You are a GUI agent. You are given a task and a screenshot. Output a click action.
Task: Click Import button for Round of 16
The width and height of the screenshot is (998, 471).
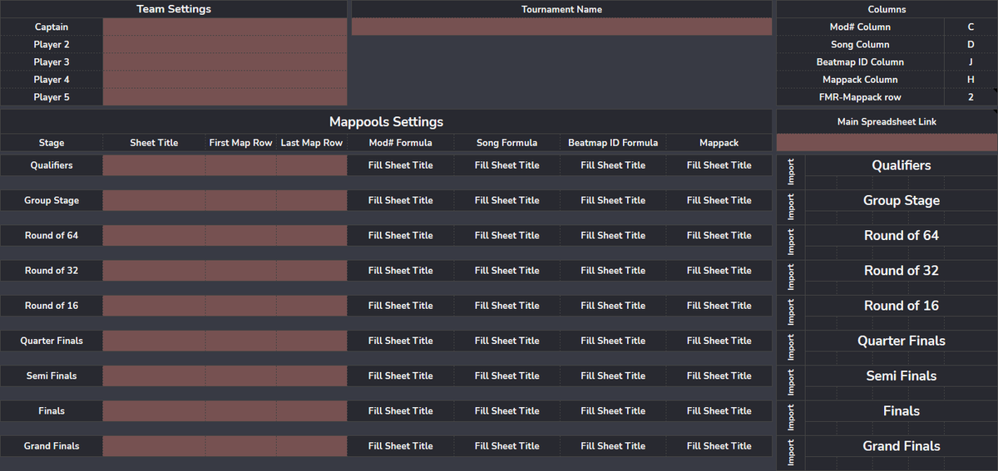pos(791,312)
